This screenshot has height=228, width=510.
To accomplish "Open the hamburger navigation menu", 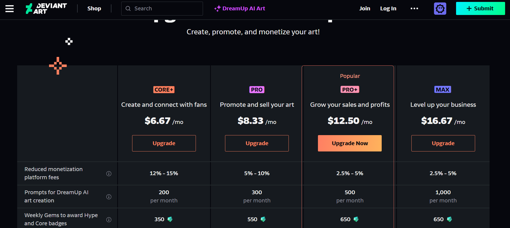I will point(10,9).
